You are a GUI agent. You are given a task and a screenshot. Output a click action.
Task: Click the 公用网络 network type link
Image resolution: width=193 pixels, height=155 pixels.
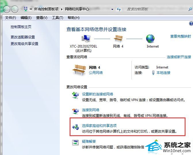pyautogui.click(x=96, y=73)
